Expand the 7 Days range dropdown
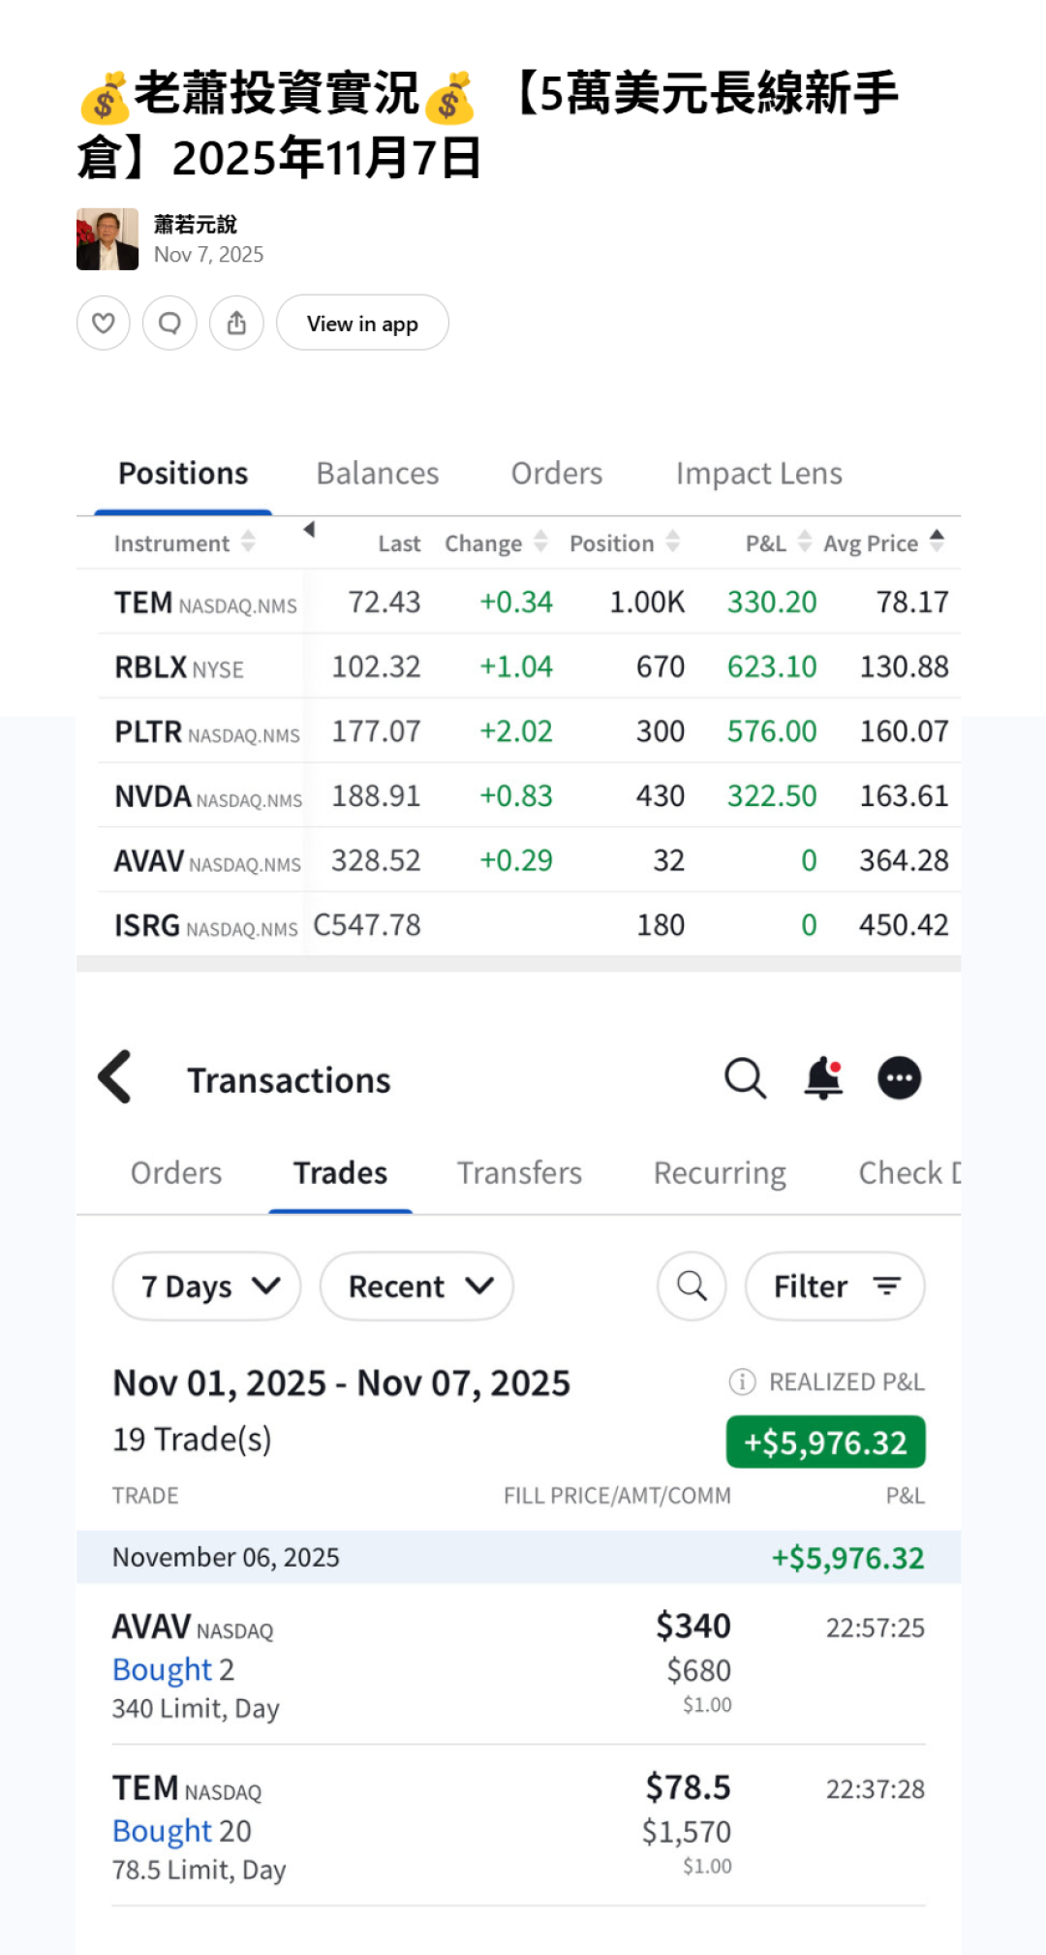 click(207, 1286)
